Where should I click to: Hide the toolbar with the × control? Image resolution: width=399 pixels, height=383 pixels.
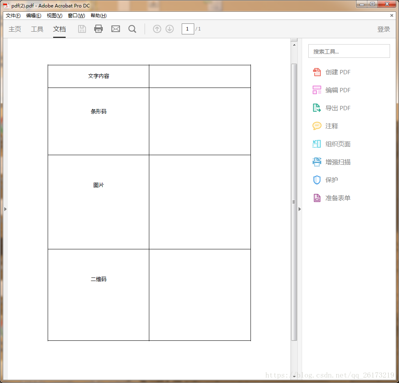point(391,15)
